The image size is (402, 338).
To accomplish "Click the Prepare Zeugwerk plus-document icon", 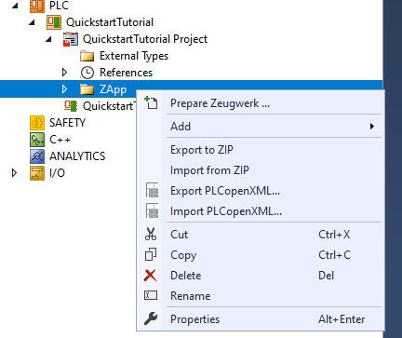I will pos(151,102).
